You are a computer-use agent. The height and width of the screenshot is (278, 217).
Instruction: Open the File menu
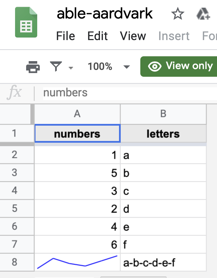point(66,36)
